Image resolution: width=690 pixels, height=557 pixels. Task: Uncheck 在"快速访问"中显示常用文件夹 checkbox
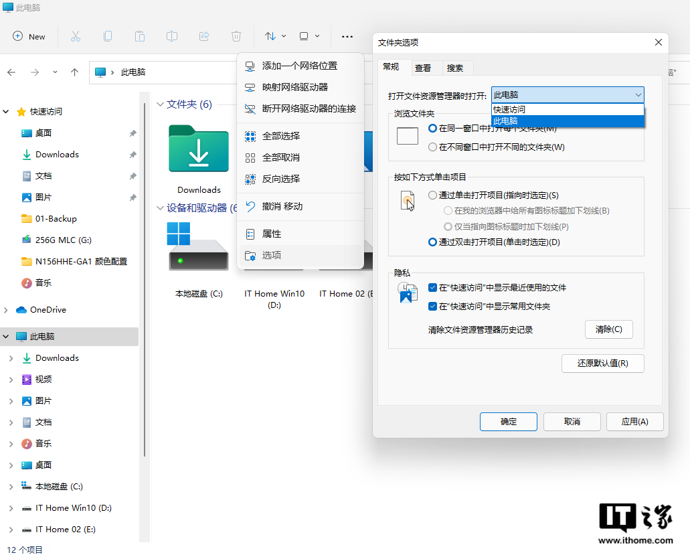(432, 307)
